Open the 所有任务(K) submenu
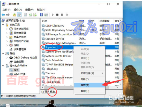Image resolution: width=142 pixels, height=108 pixels. pos(89,73)
